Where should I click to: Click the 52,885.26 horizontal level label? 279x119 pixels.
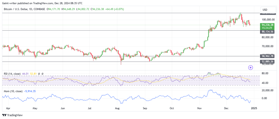pos(267,62)
